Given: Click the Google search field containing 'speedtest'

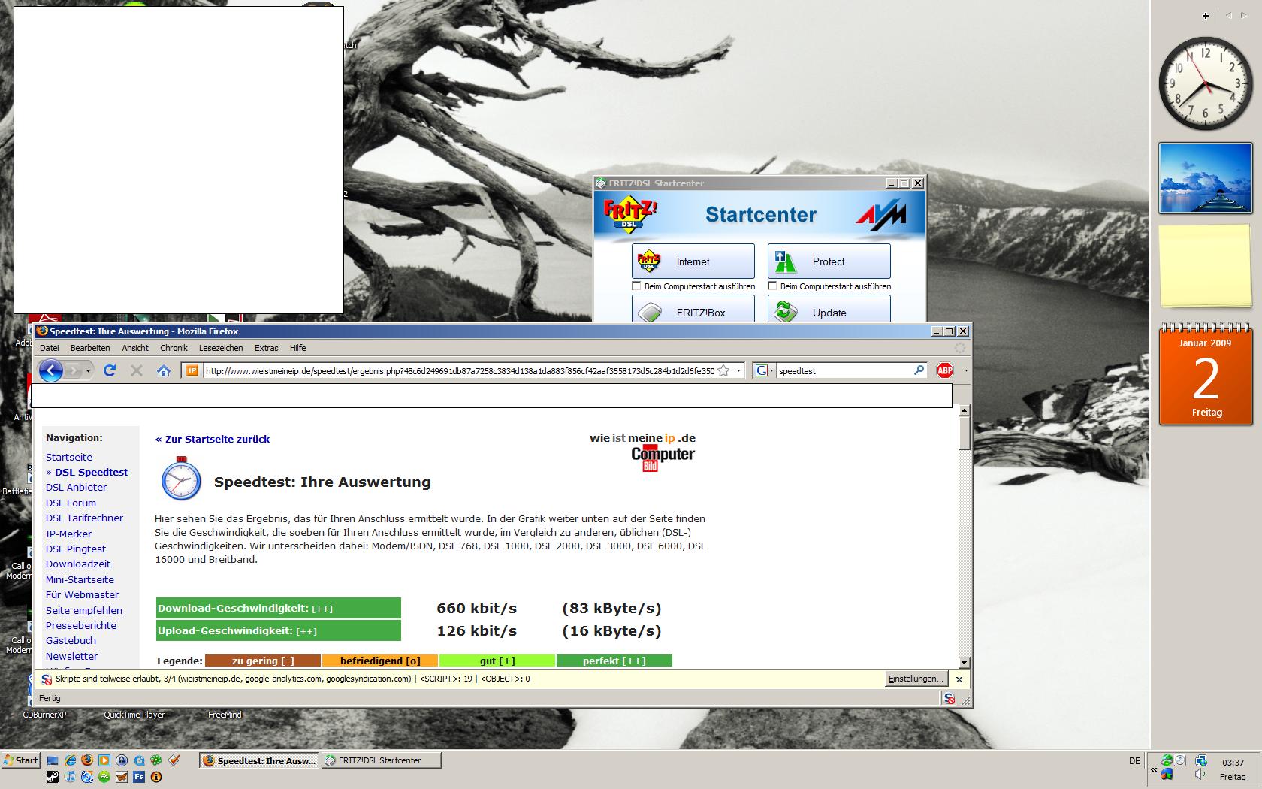Looking at the screenshot, I should [844, 370].
